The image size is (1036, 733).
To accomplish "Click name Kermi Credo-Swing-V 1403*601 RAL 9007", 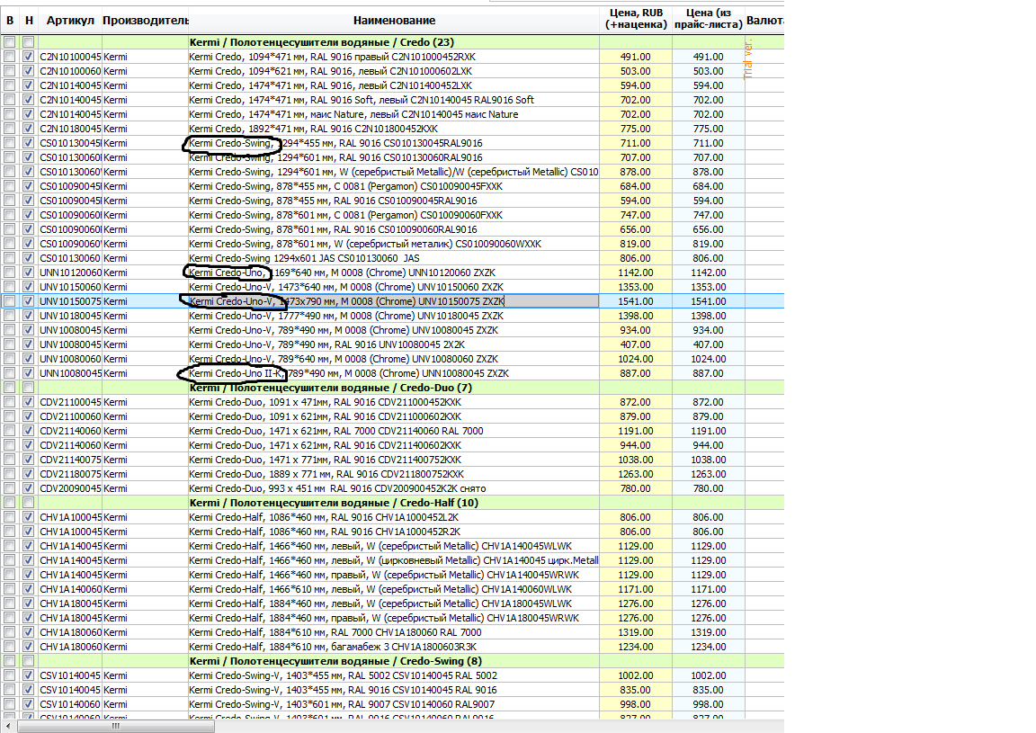I will (394, 704).
